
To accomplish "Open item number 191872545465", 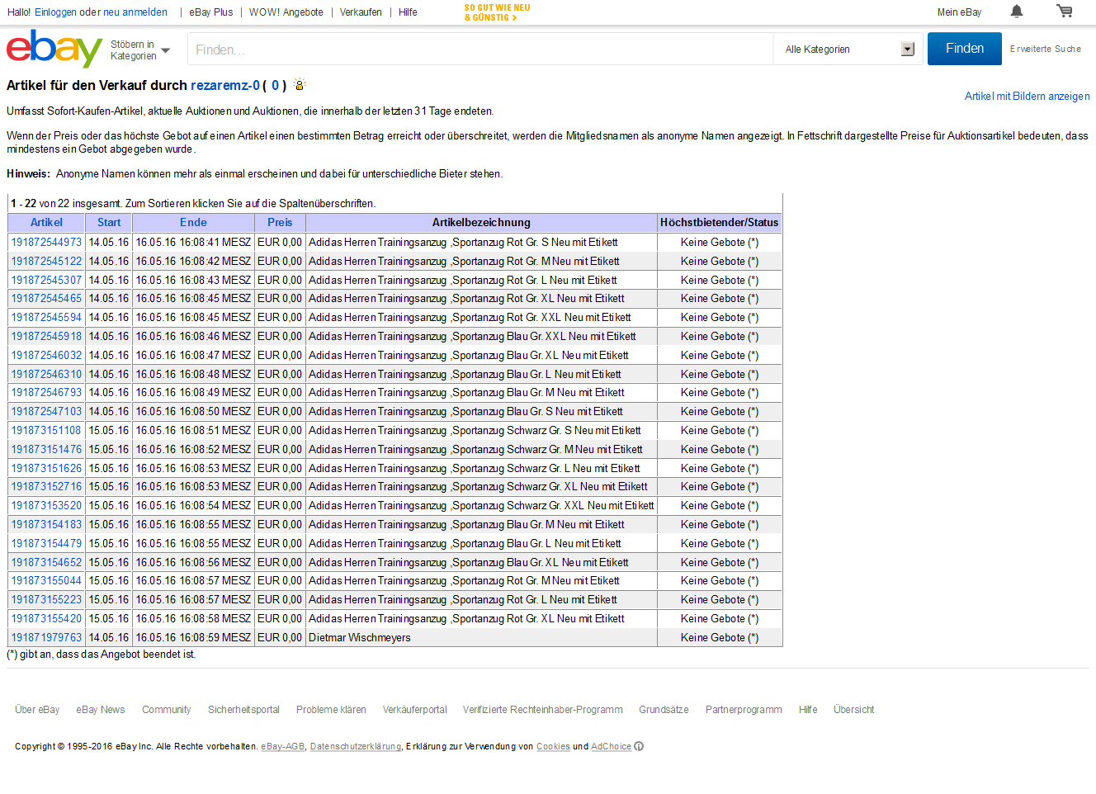I will [46, 299].
